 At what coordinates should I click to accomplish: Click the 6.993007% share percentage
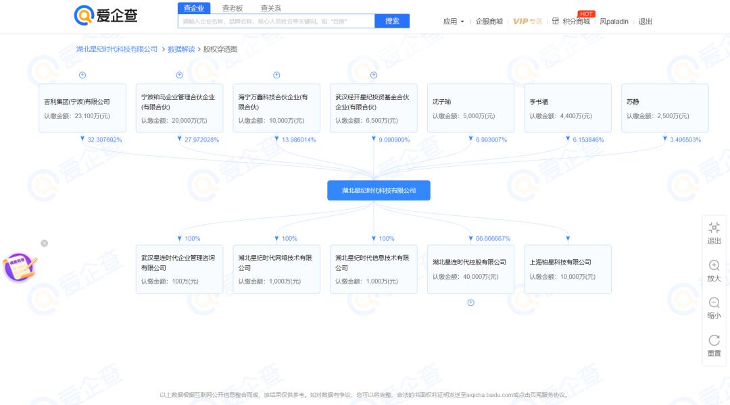(491, 140)
